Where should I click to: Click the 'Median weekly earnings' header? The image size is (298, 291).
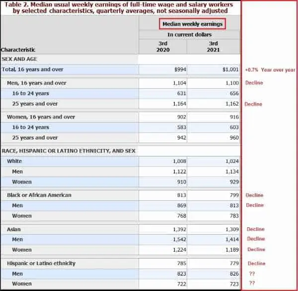pyautogui.click(x=192, y=24)
